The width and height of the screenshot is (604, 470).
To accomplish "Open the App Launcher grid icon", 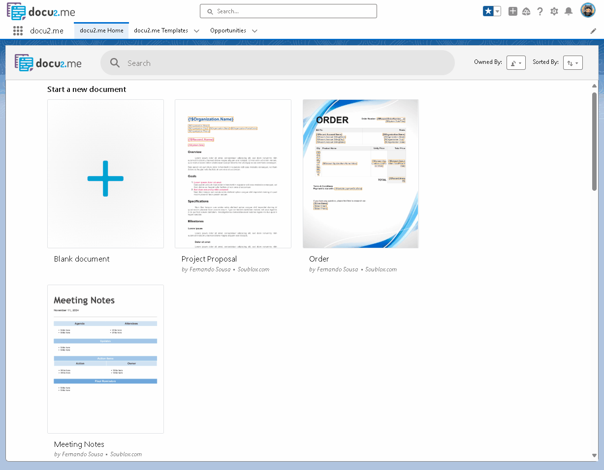I will 18,30.
